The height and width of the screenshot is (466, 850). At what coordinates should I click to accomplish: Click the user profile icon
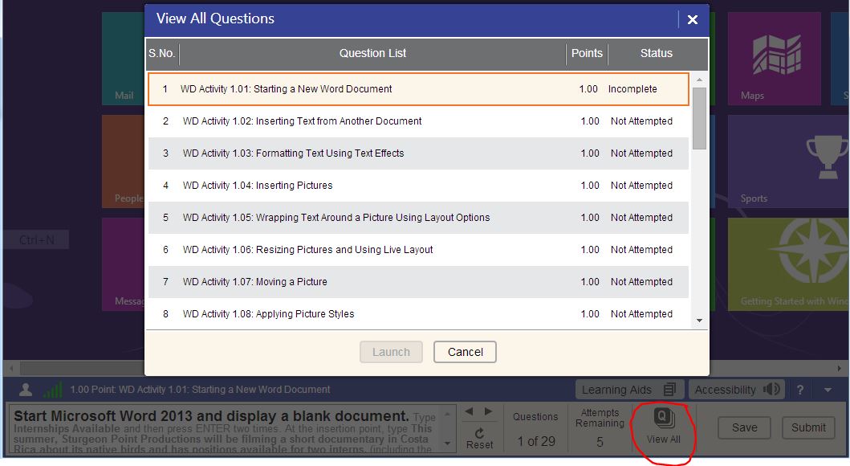(26, 390)
